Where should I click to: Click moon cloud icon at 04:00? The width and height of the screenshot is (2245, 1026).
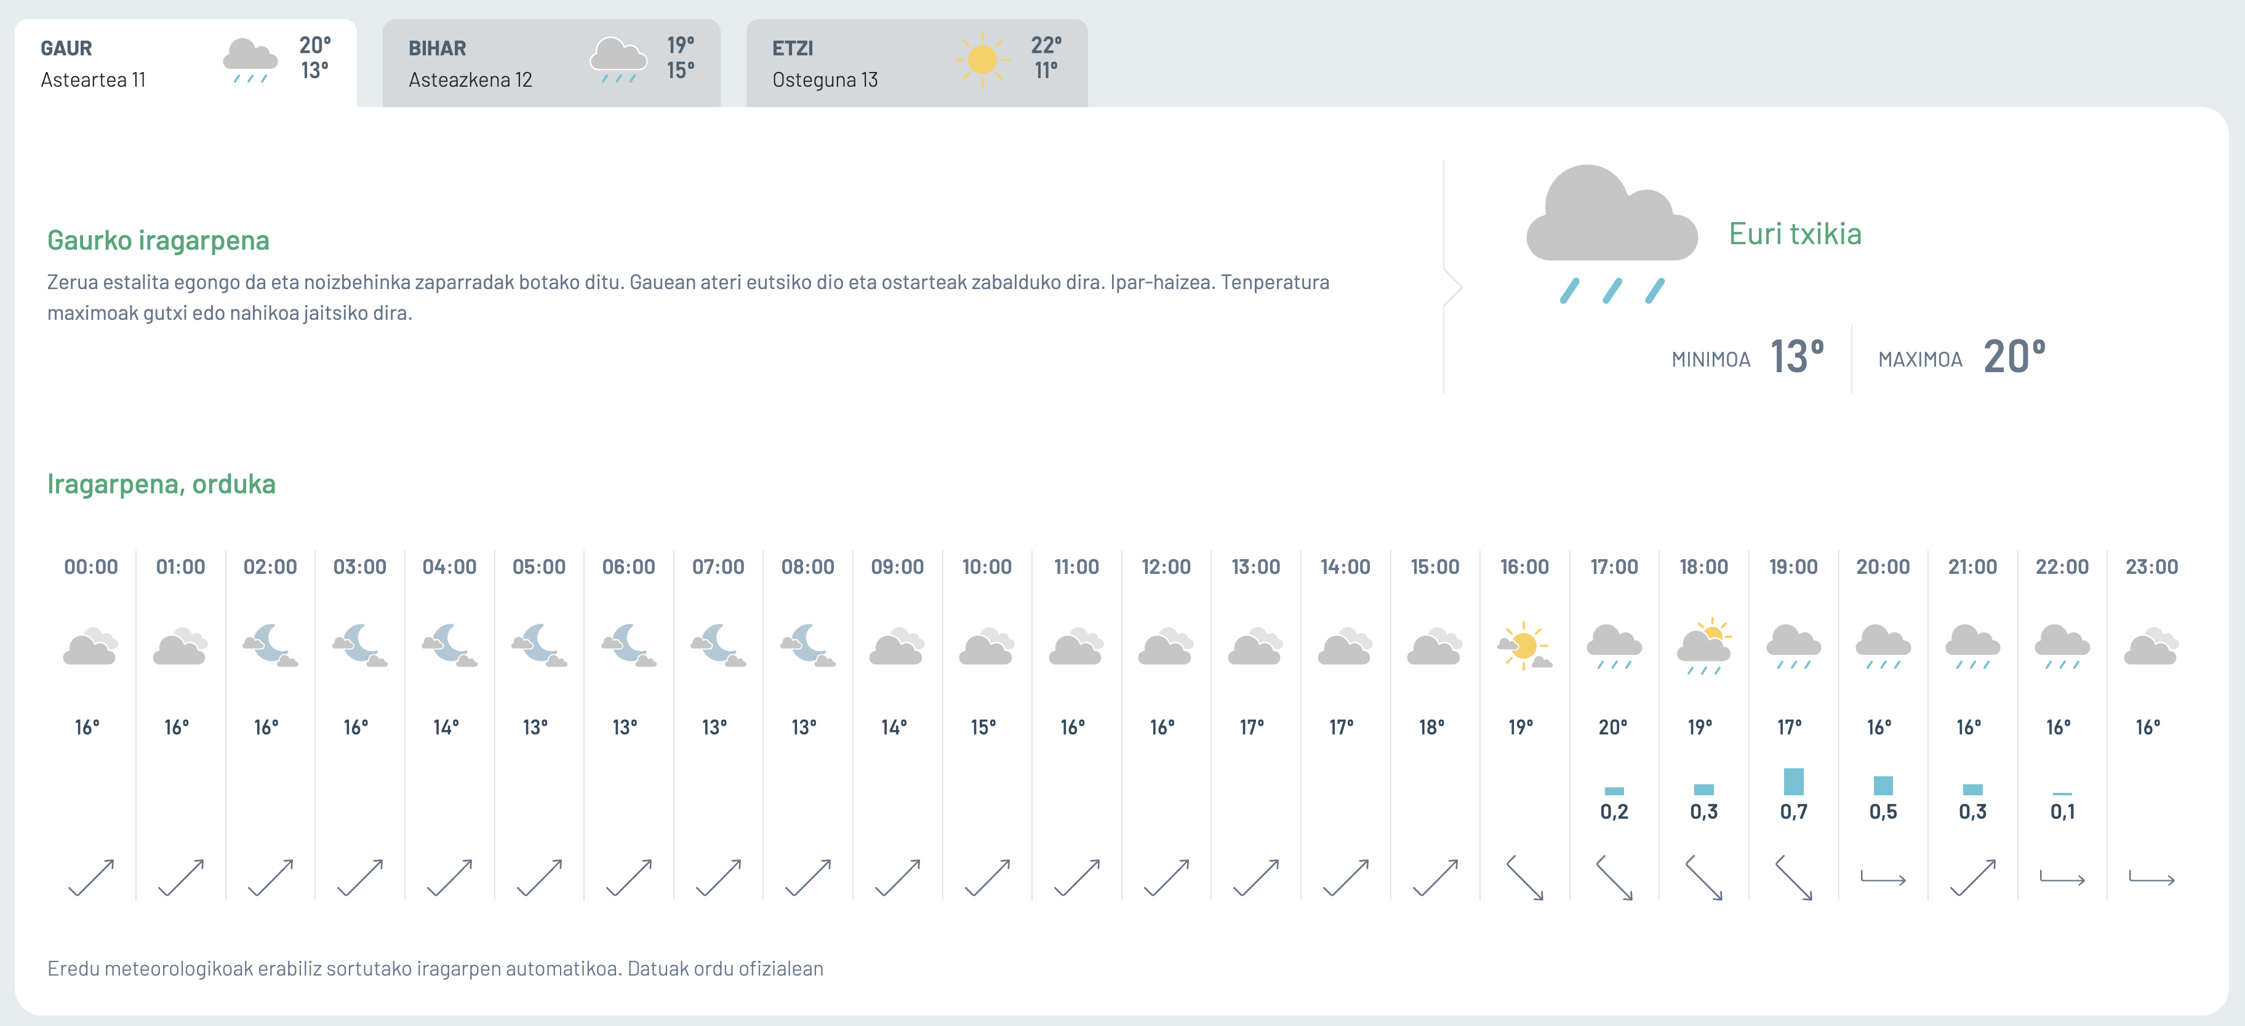click(450, 645)
